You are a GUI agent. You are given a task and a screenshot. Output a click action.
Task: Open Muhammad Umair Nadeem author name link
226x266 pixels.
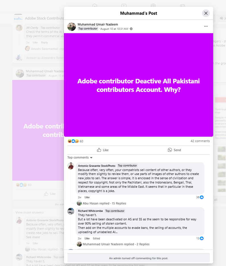98,24
